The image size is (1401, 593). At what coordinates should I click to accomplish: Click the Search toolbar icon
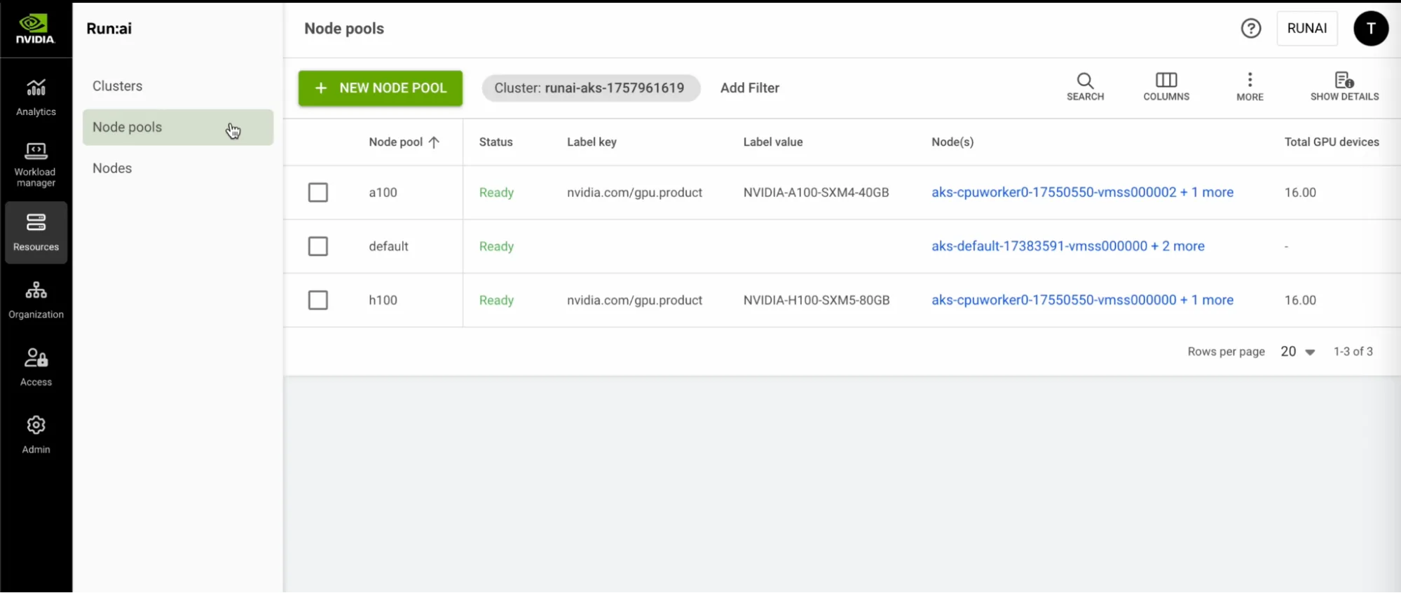point(1085,87)
